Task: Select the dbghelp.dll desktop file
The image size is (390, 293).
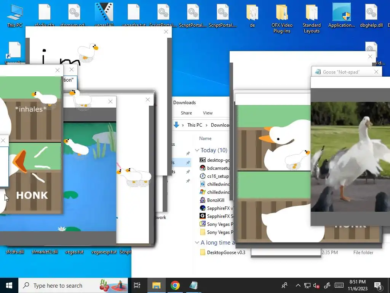Action: (x=371, y=15)
